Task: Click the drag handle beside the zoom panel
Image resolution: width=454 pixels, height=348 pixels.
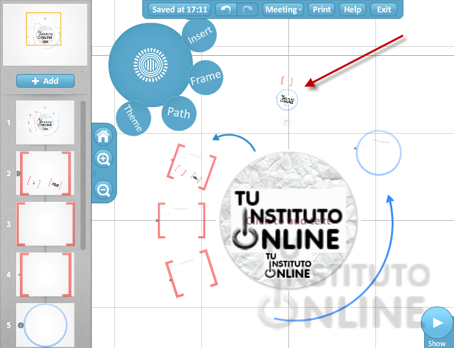Action: (x=94, y=174)
